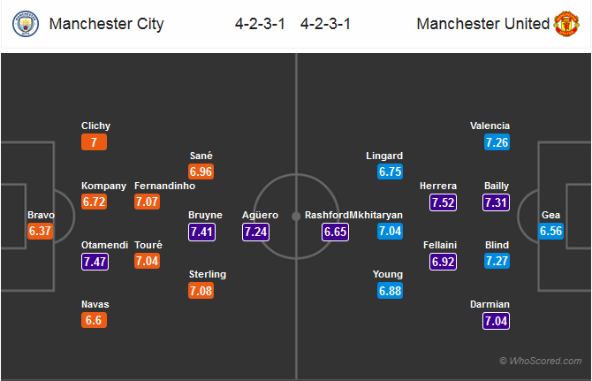
Task: Click Herrera's 7.52 rating badge
Action: 444,203
